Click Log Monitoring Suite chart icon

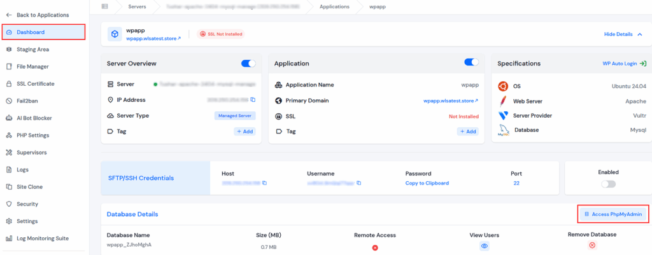pyautogui.click(x=9, y=238)
